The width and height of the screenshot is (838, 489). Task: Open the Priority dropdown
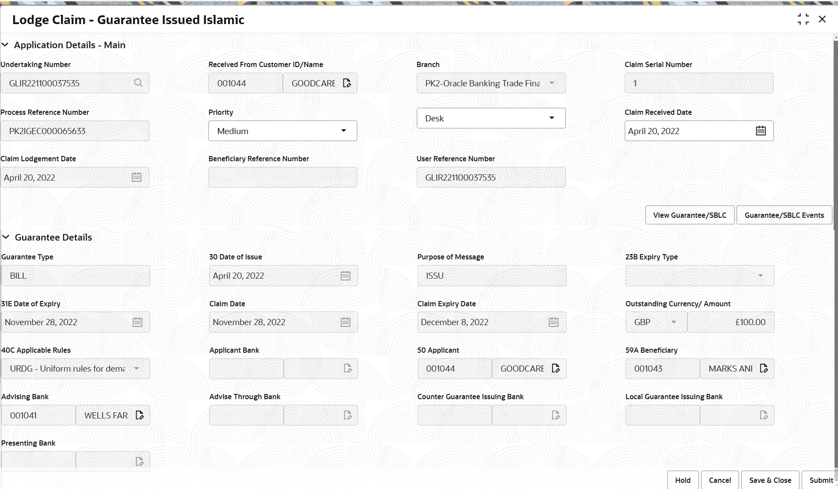click(283, 131)
